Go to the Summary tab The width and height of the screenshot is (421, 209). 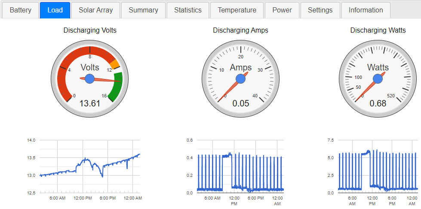(x=143, y=10)
